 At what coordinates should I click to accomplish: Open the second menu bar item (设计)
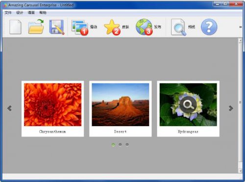coord(20,13)
